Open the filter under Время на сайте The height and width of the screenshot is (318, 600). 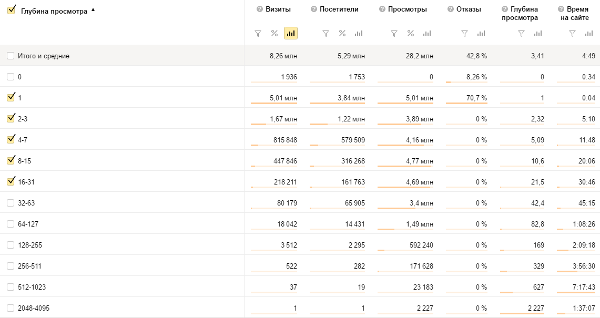pos(573,34)
